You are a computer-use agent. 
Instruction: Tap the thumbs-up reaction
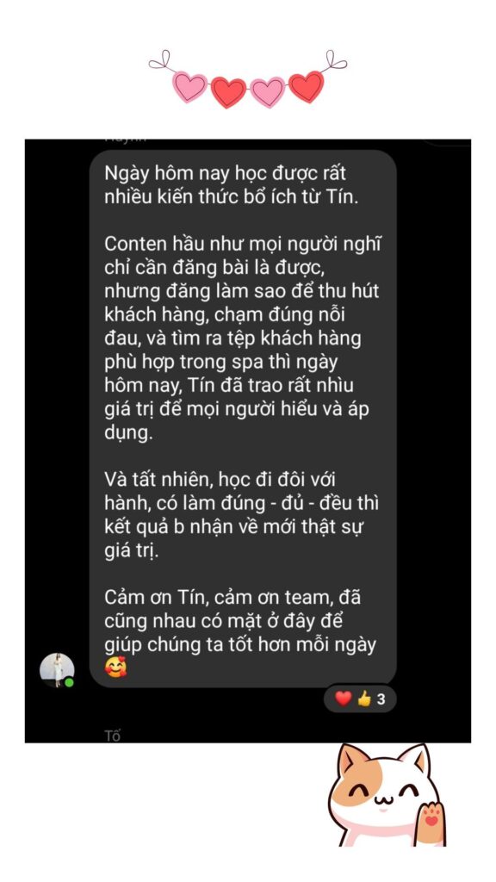tap(364, 699)
